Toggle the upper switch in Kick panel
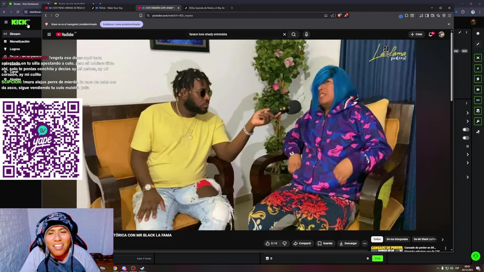Viewport: 484px width, 272px height. coord(466,130)
